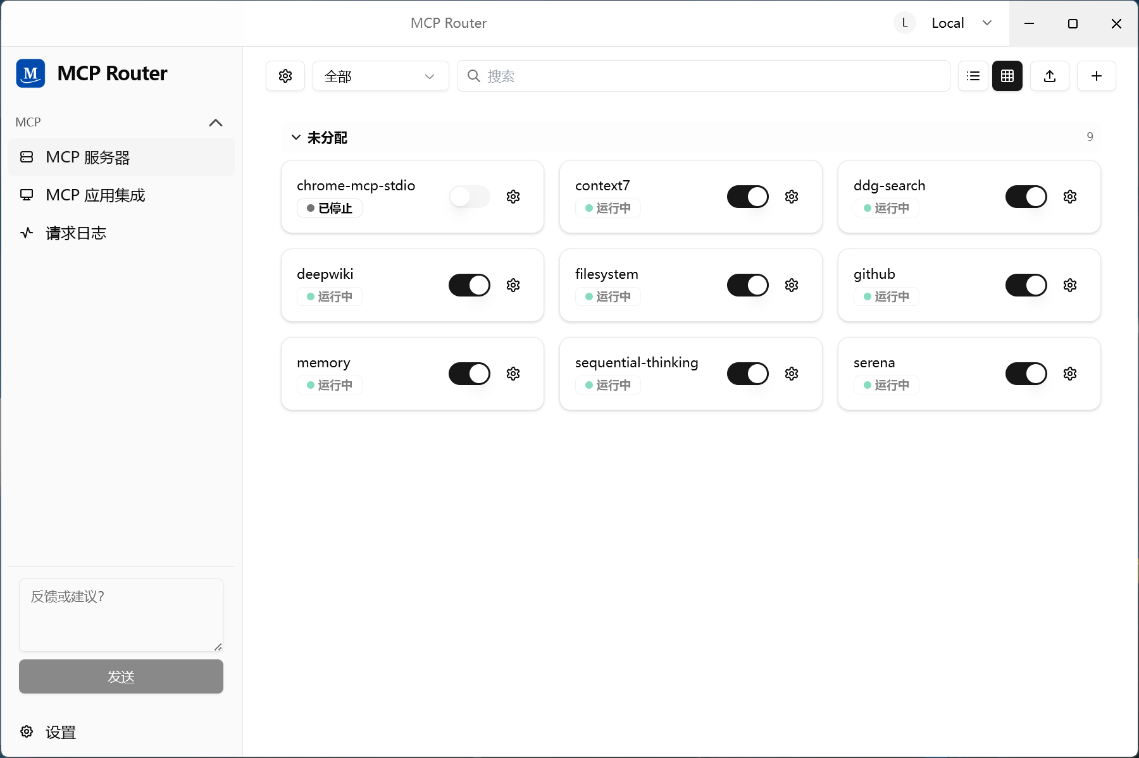Collapse the 未分配 group
Screen dimensions: 1139x758
click(x=296, y=137)
